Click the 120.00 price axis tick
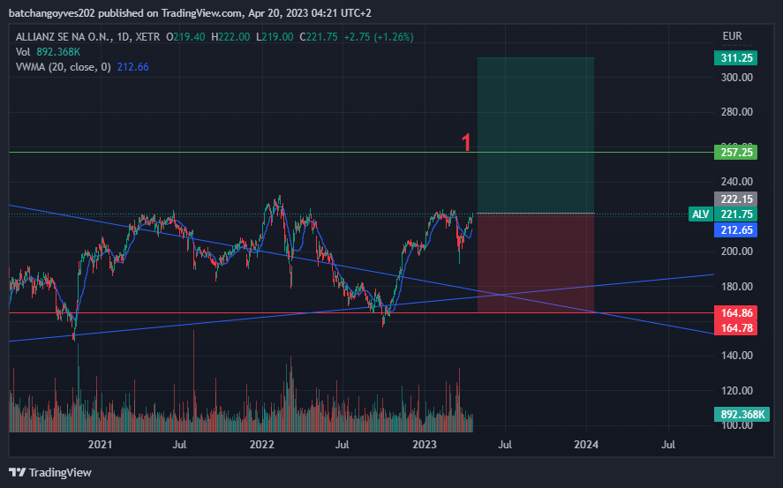Viewport: 783px width, 488px height. (x=736, y=390)
